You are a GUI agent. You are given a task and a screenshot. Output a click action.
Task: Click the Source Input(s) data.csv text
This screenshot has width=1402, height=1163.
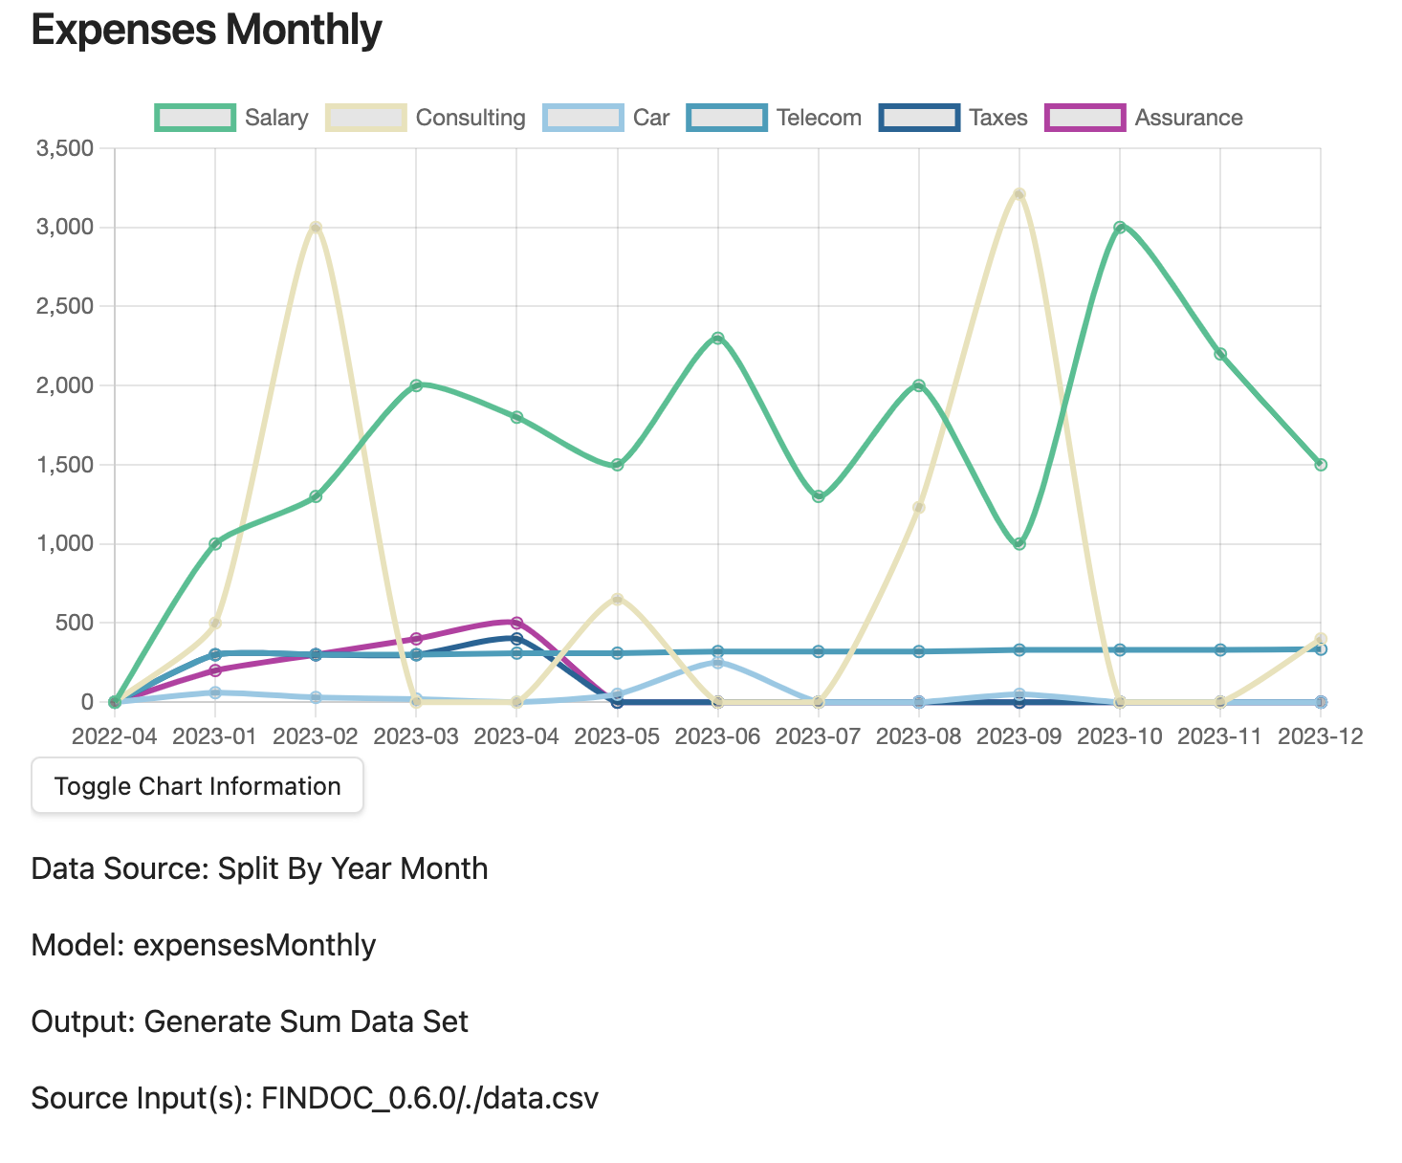click(315, 1098)
